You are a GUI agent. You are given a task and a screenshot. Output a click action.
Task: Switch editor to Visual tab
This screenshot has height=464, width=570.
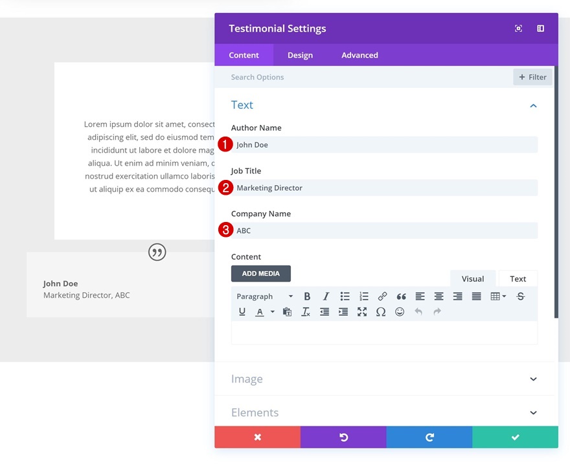tap(473, 279)
